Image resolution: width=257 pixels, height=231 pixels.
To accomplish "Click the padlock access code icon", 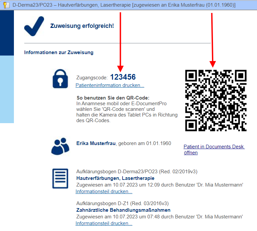I will tap(60, 79).
